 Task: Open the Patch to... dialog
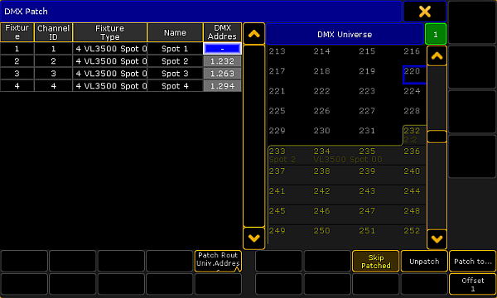click(x=473, y=262)
